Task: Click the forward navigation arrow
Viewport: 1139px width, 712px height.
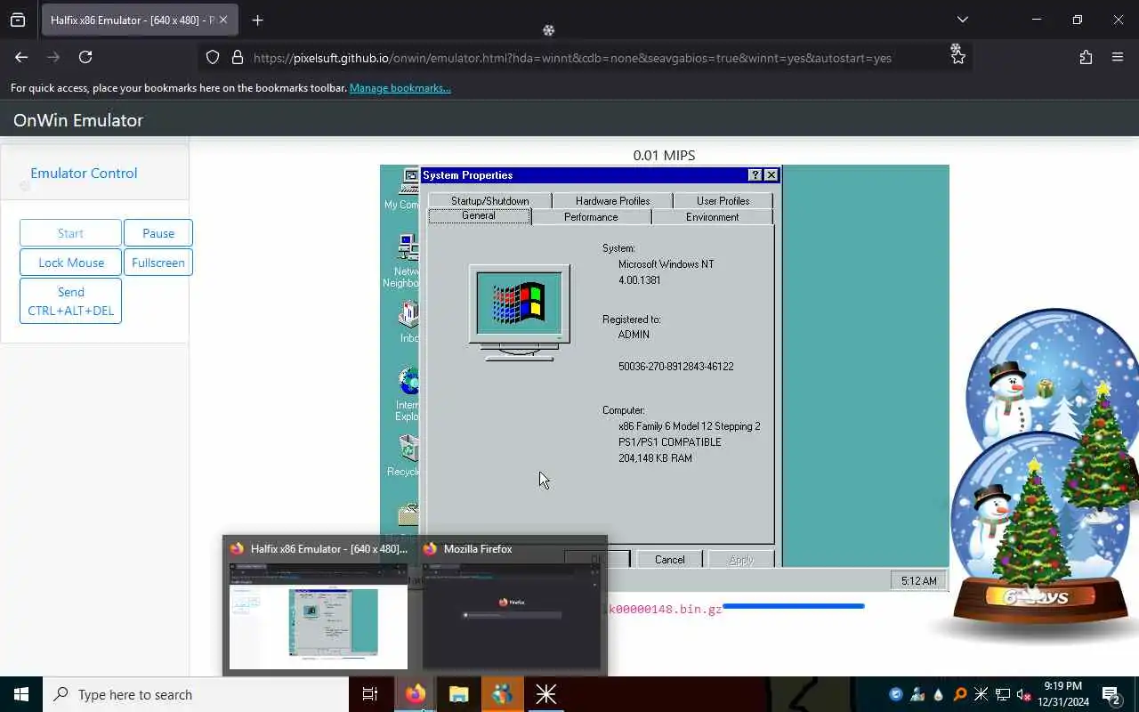Action: pyautogui.click(x=53, y=57)
